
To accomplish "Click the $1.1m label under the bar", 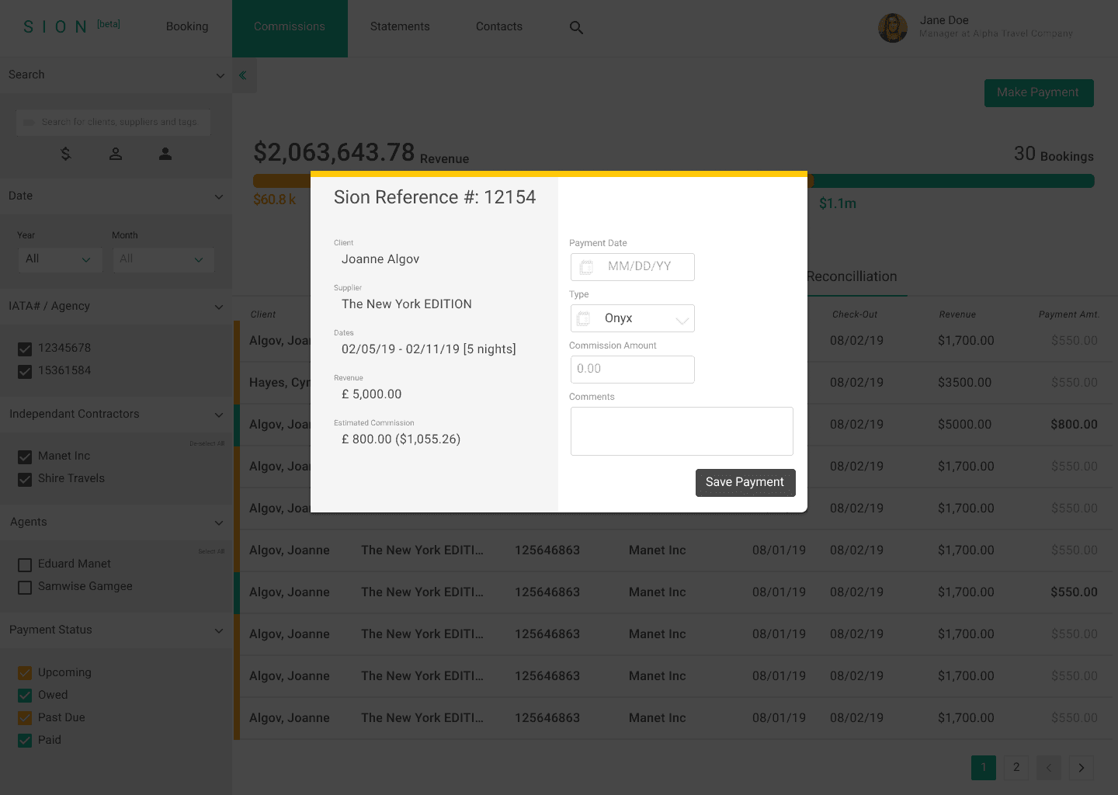I will (838, 203).
